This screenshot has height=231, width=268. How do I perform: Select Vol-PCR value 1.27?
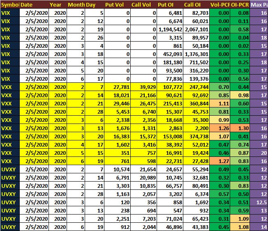[x=220, y=161]
